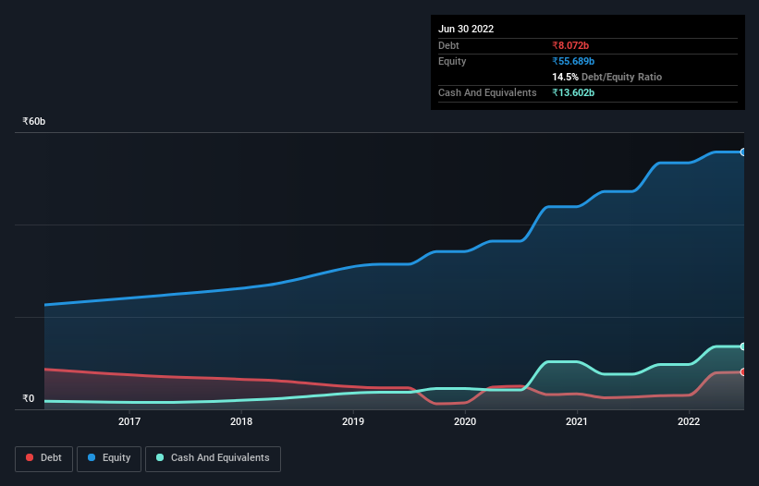Click the 2021 x-axis label
The height and width of the screenshot is (486, 759).
click(577, 421)
